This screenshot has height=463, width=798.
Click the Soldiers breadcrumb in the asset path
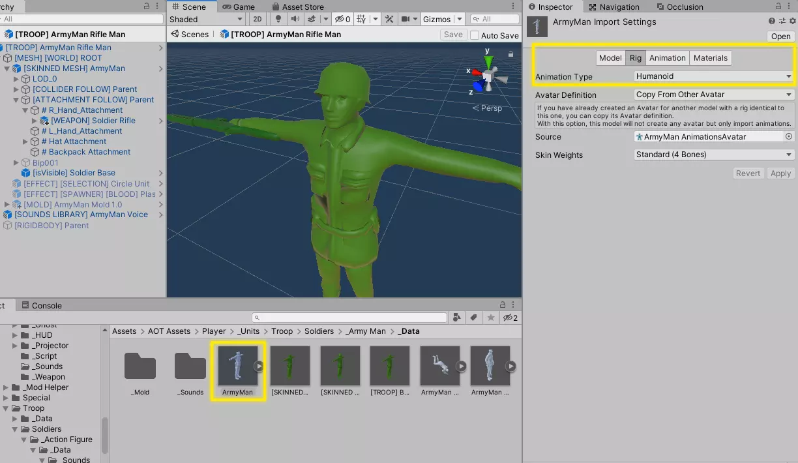[x=319, y=331]
